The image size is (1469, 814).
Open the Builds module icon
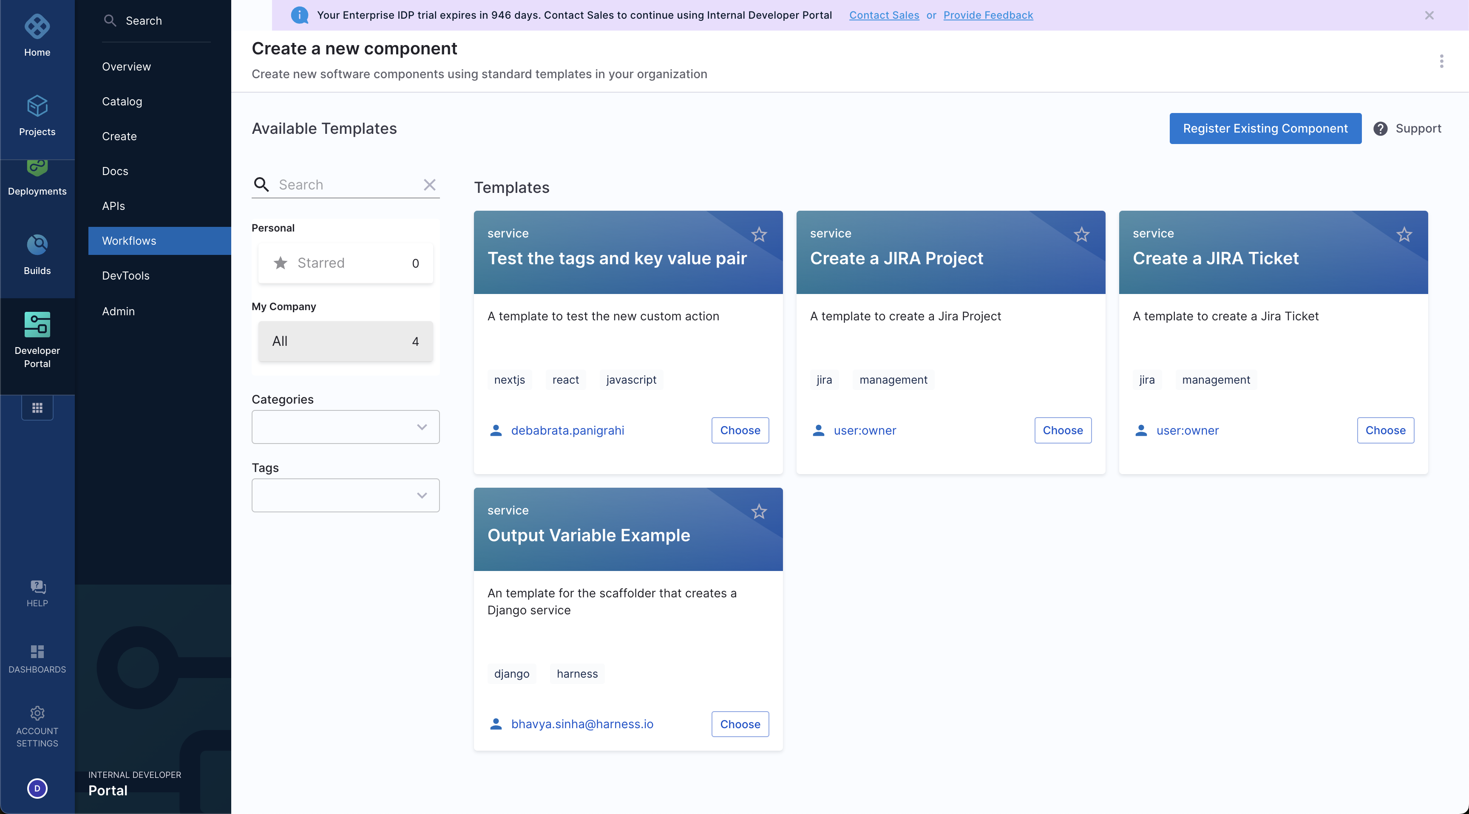37,245
